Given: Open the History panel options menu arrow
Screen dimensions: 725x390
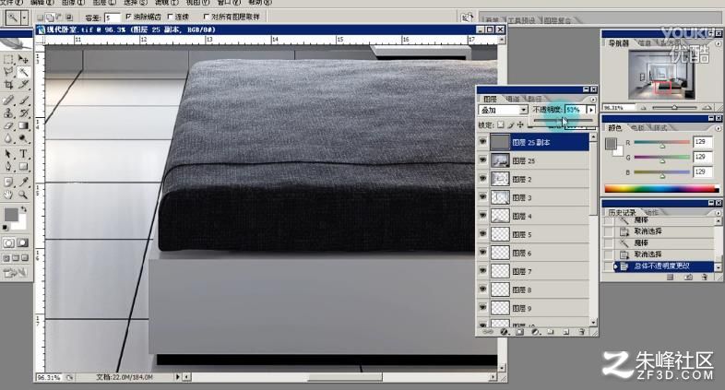Looking at the screenshot, I should (718, 212).
